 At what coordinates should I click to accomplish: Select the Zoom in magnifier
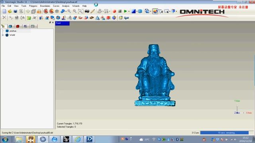click(69, 11)
